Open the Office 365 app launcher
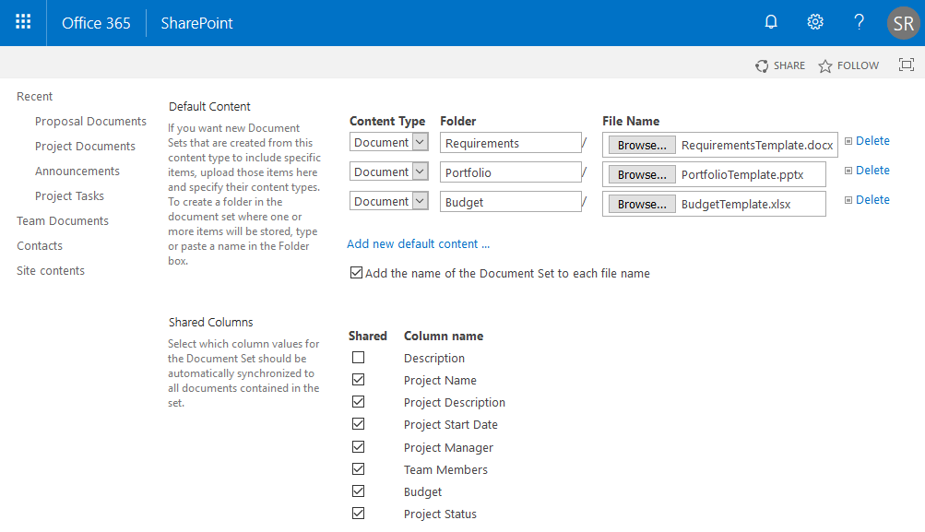Viewport: 925px width, 532px height. [23, 23]
